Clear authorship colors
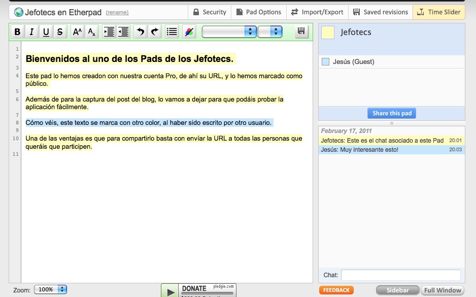The width and height of the screenshot is (476, 297). pos(189,32)
